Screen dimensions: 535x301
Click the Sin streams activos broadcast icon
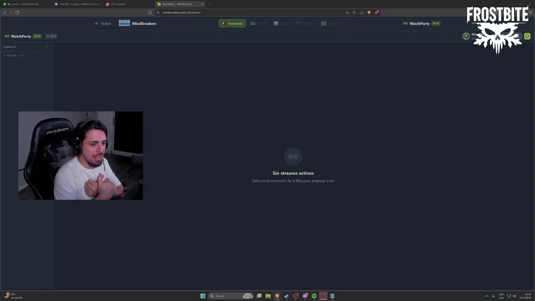click(x=293, y=157)
